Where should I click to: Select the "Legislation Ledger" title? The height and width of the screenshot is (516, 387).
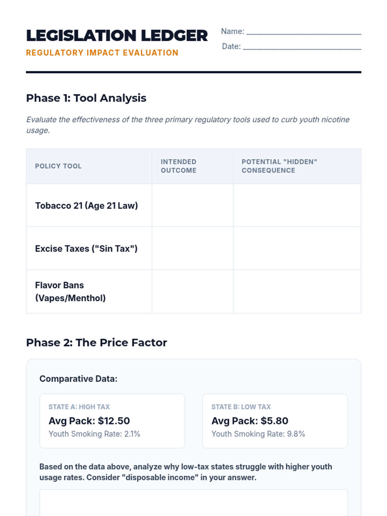(x=117, y=35)
